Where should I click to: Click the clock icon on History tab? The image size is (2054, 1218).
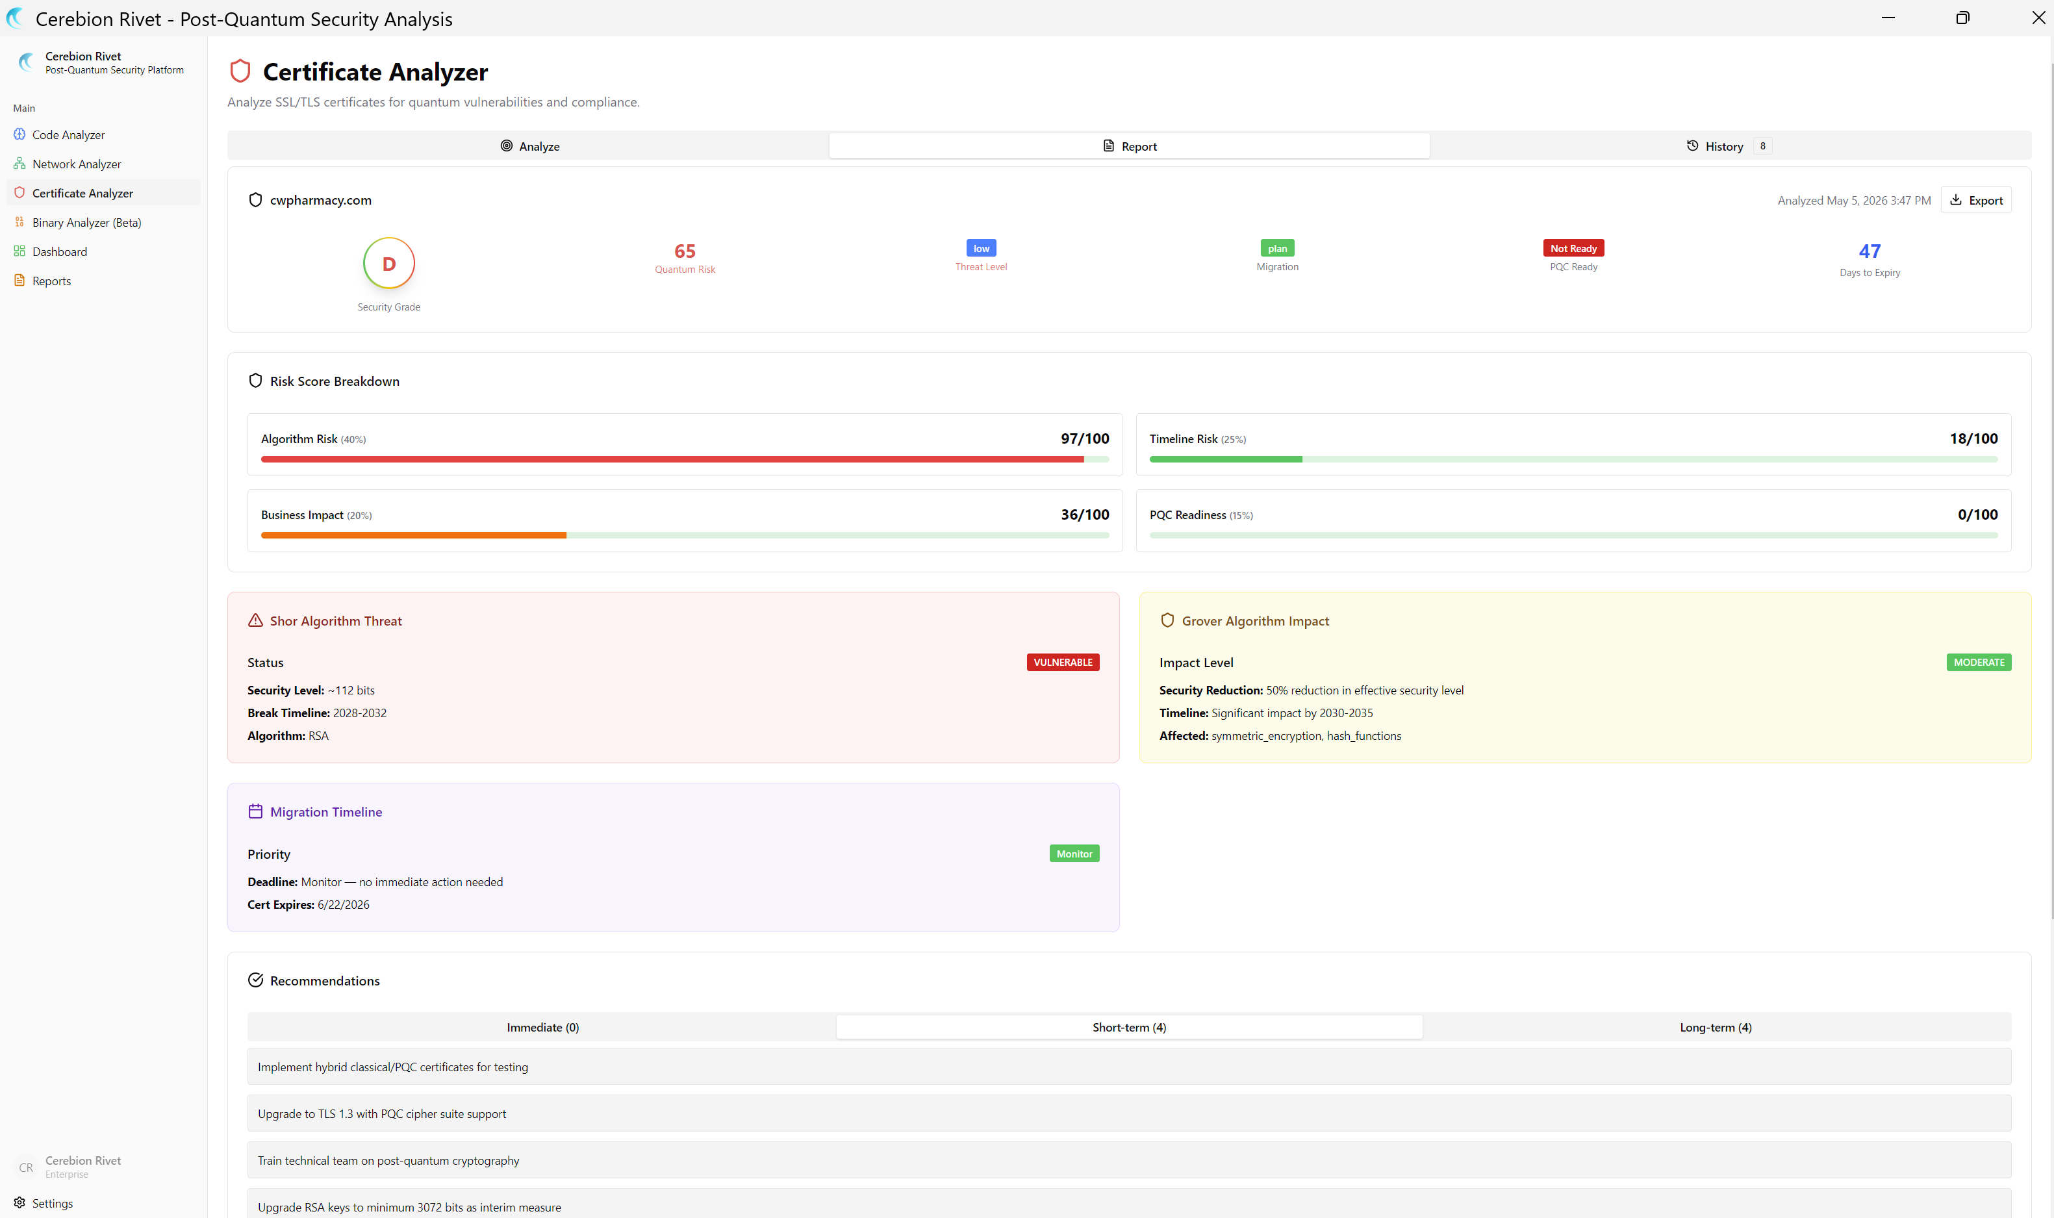point(1692,146)
